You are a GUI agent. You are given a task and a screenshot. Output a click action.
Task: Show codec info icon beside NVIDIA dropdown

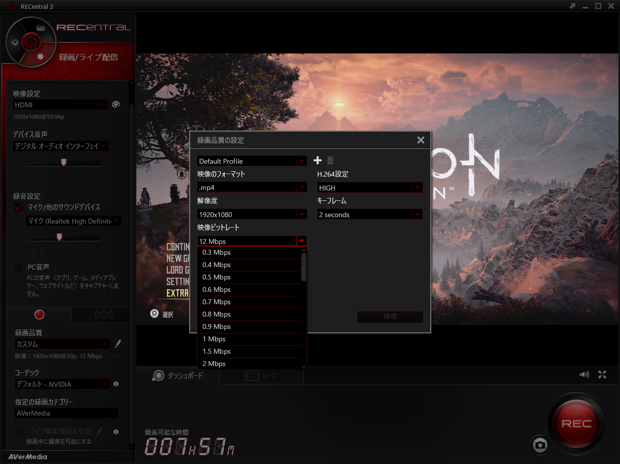click(116, 384)
